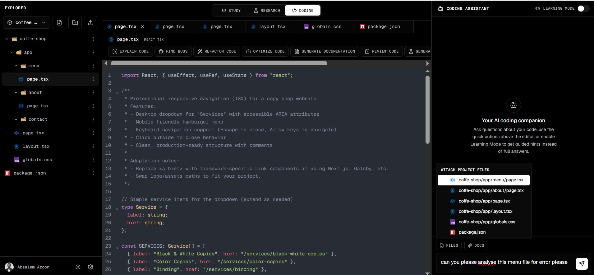Image resolution: width=594 pixels, height=275 pixels.
Task: Click the send message arrow button
Action: 582,263
